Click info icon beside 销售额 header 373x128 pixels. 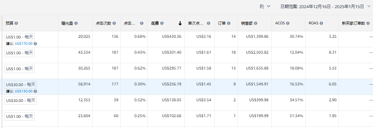[255, 23]
